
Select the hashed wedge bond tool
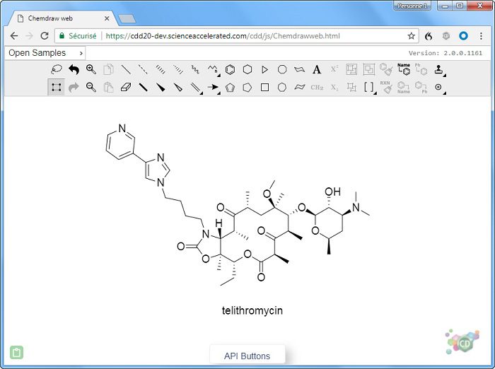178,69
